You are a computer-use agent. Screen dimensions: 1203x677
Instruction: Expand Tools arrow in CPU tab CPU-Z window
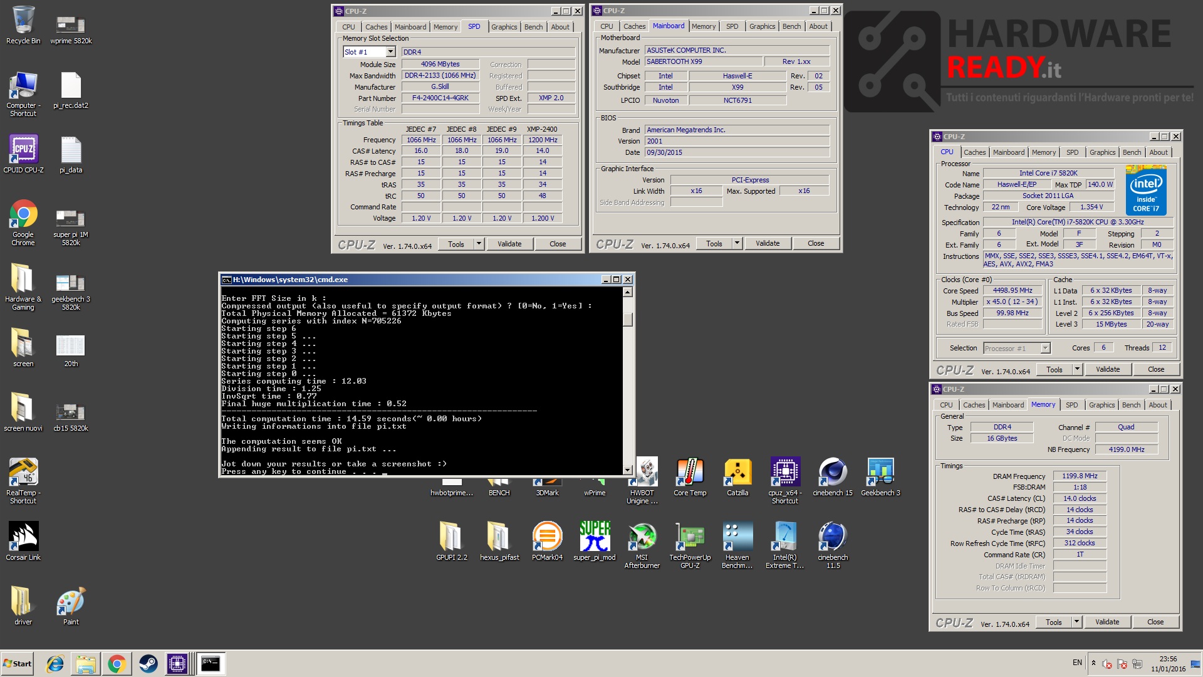pos(1077,369)
